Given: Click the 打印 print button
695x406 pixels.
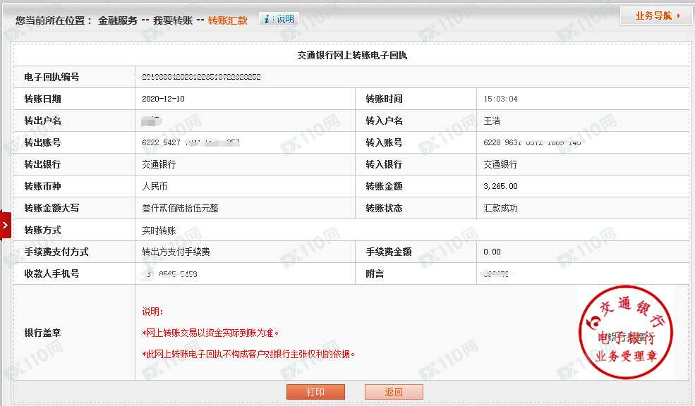Looking at the screenshot, I should click(x=315, y=392).
